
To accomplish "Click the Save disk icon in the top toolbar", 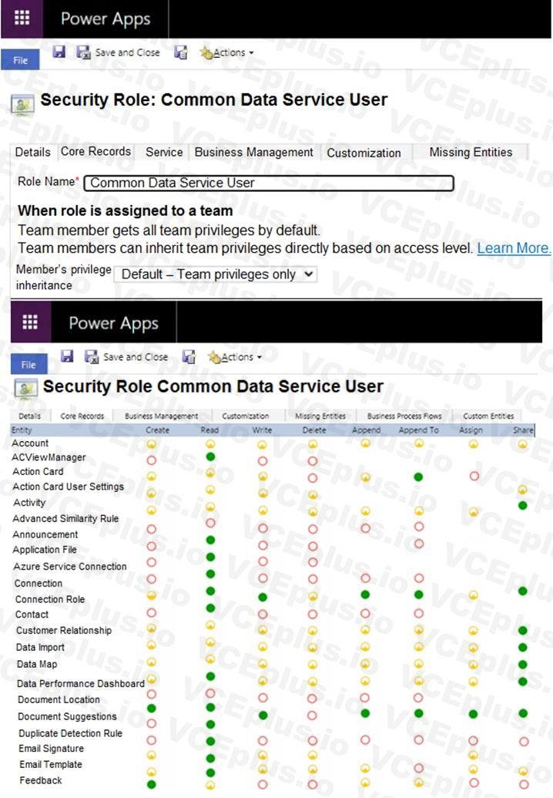I will coord(59,52).
